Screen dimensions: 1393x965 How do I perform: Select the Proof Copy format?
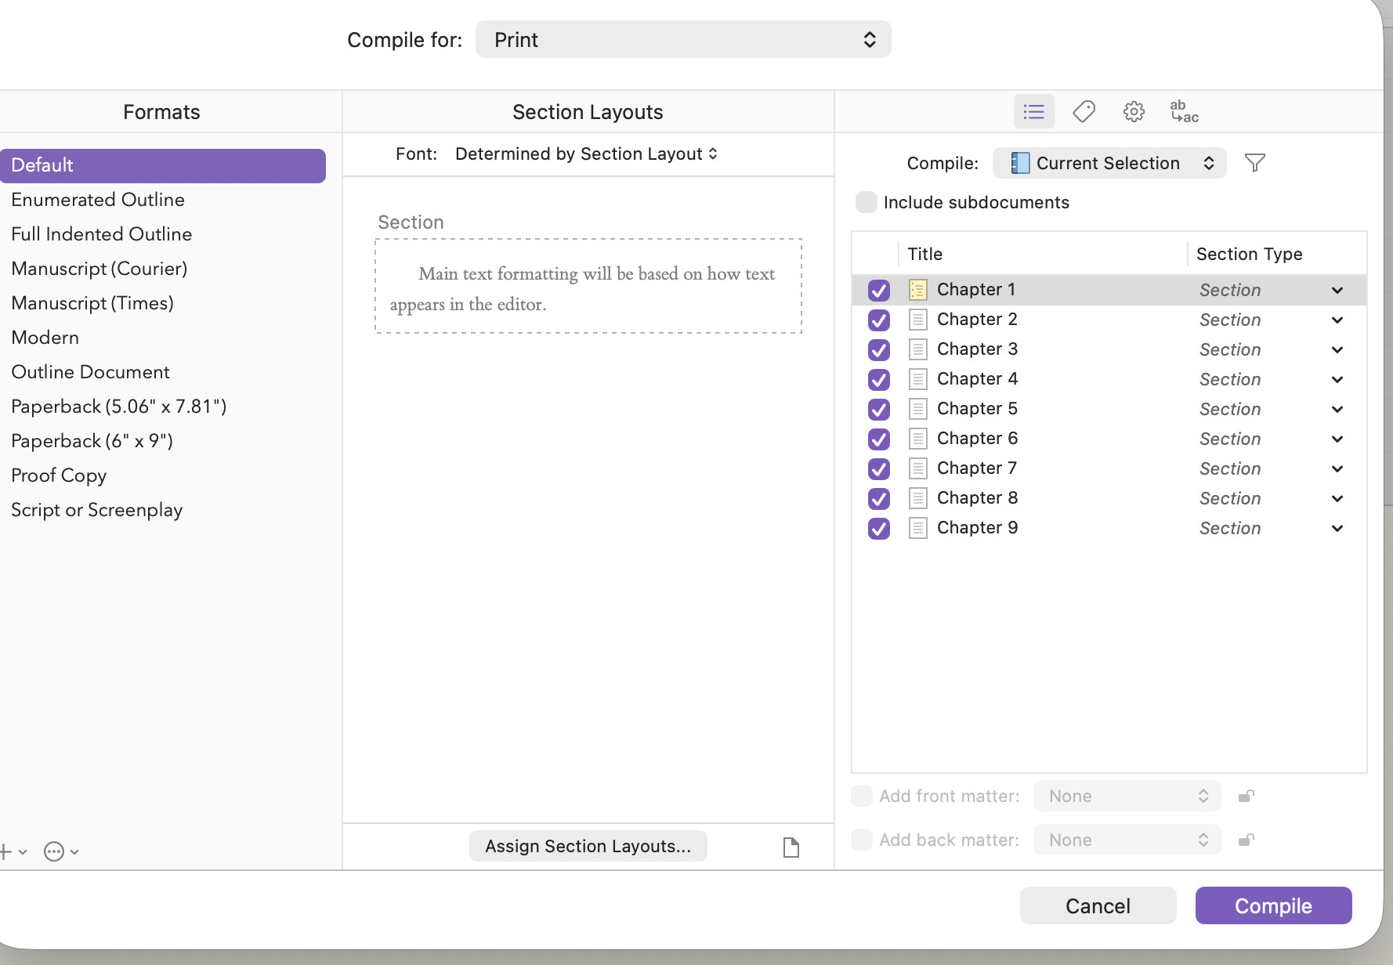click(x=59, y=475)
